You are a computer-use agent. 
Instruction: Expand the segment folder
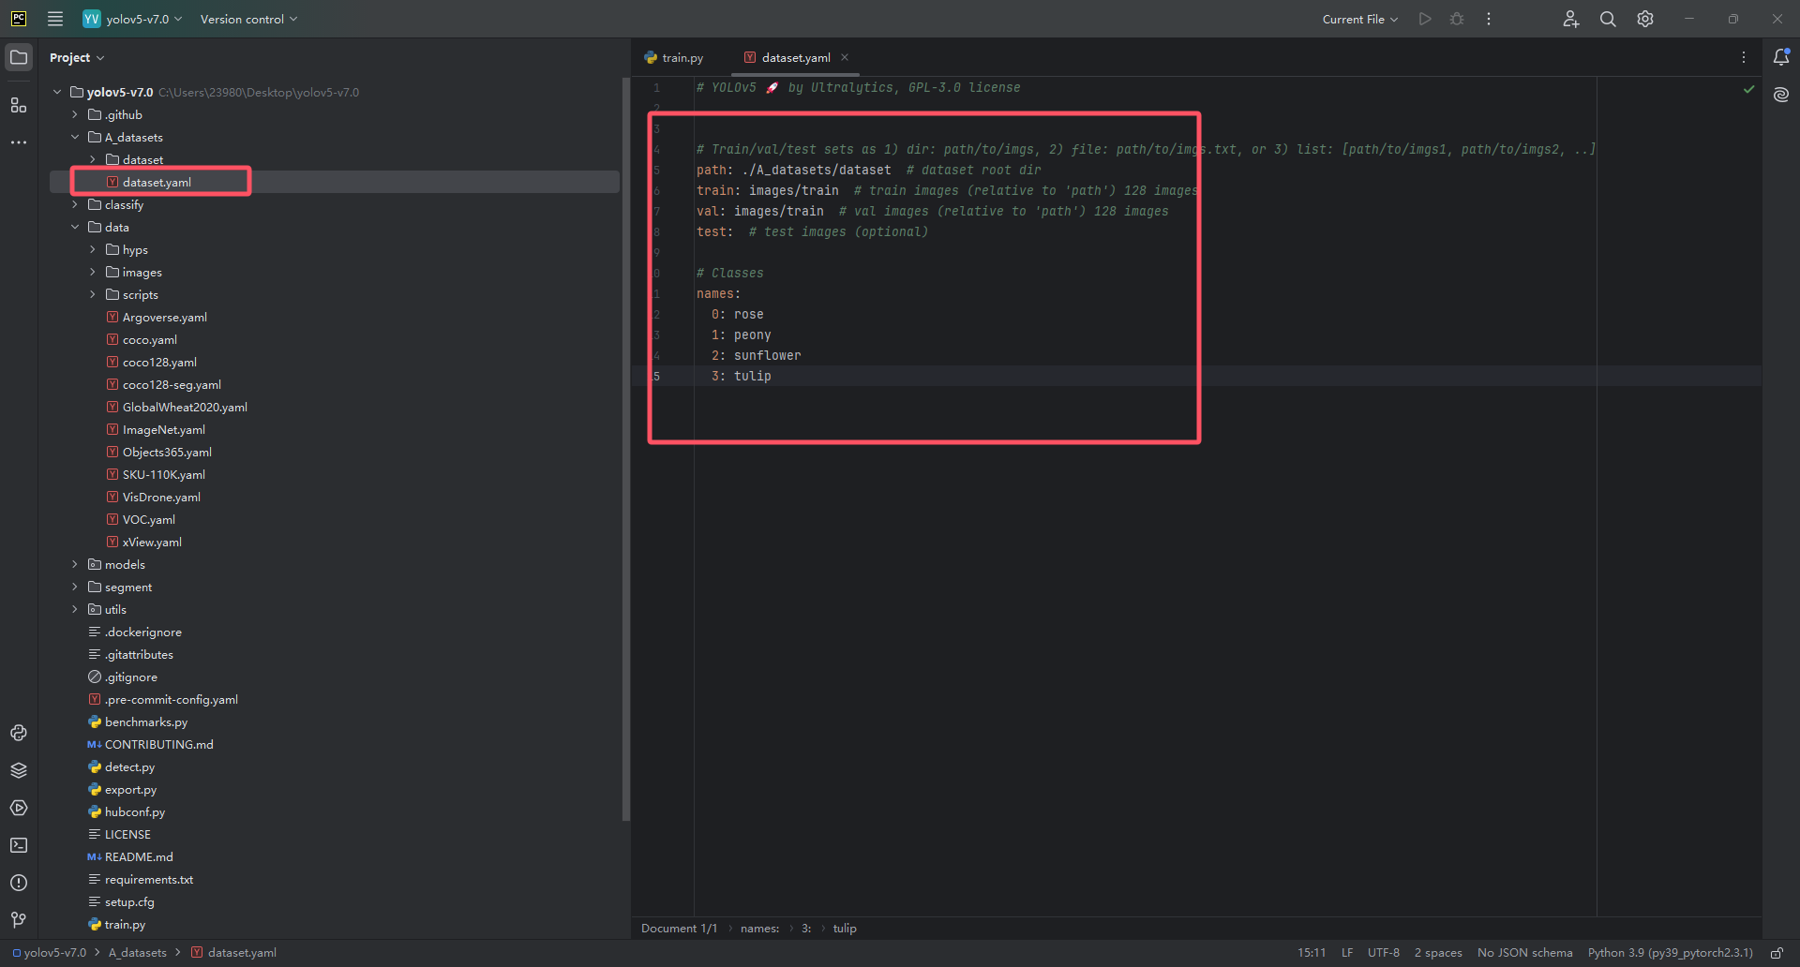[x=75, y=587]
